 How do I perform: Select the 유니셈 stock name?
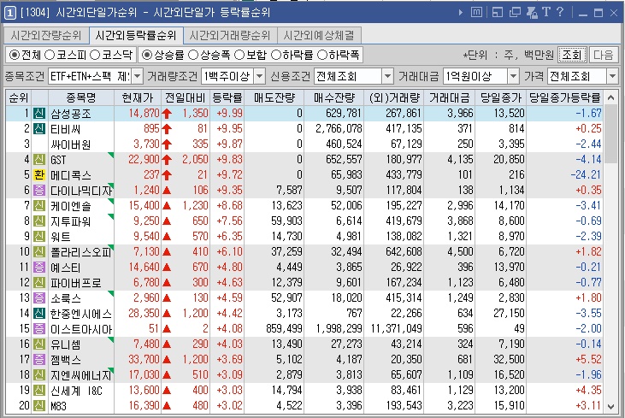click(x=65, y=344)
